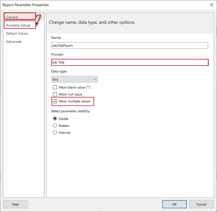Click the Prompt text field
This screenshot has height=212, width=217.
click(x=129, y=62)
